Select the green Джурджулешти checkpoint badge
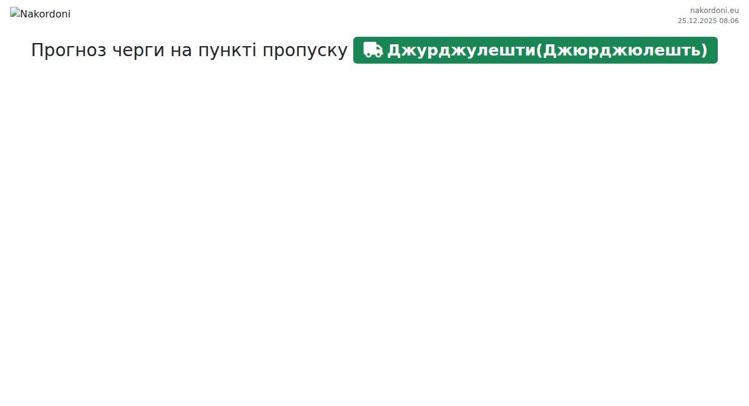 click(535, 50)
